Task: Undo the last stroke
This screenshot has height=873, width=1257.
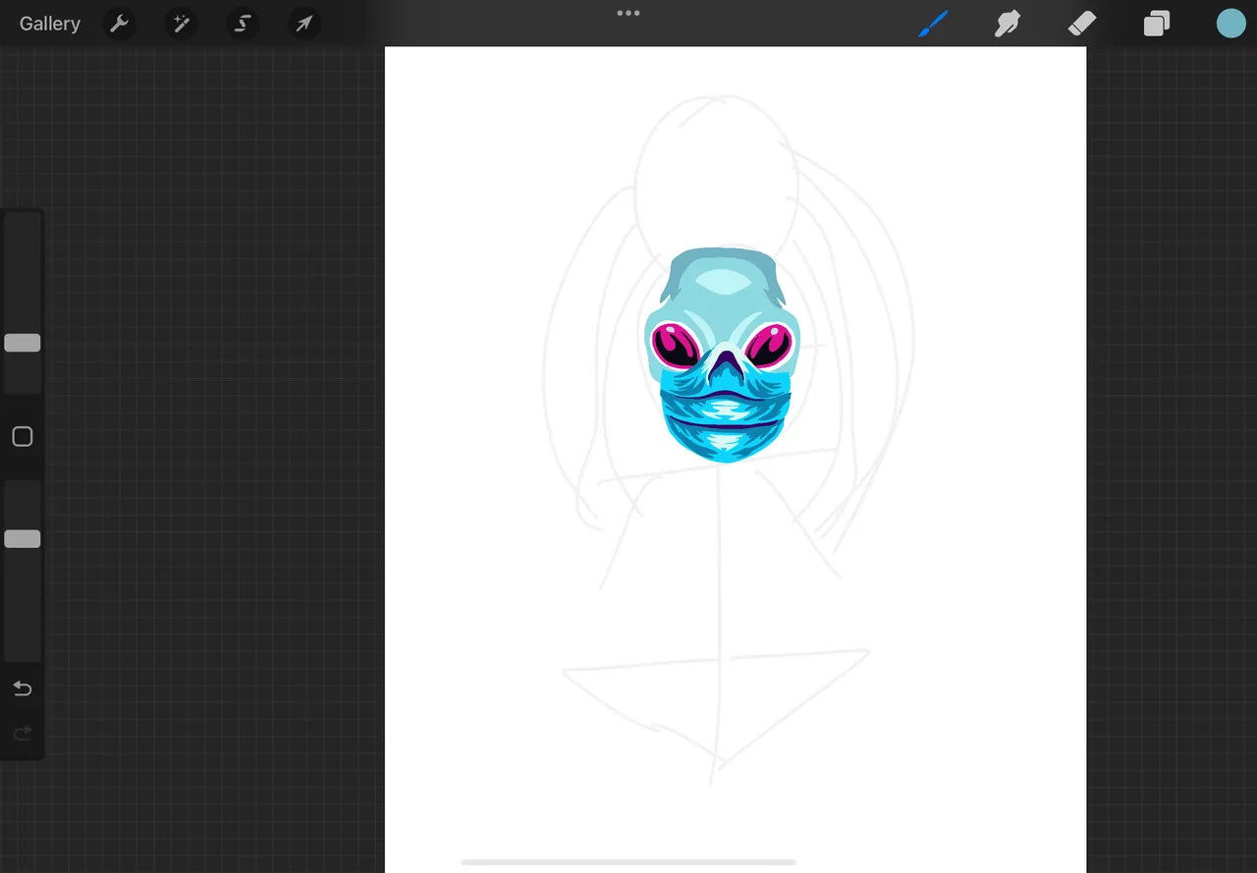Action: pyautogui.click(x=23, y=688)
